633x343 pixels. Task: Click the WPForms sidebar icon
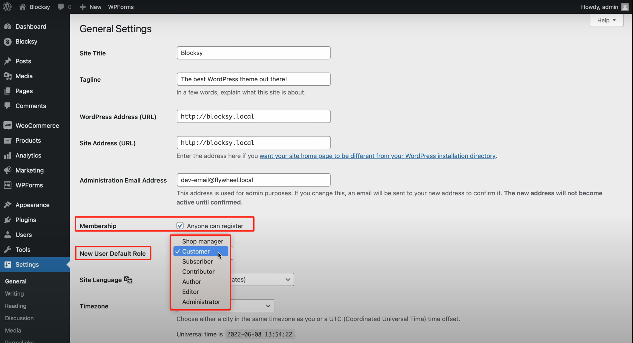[8, 185]
